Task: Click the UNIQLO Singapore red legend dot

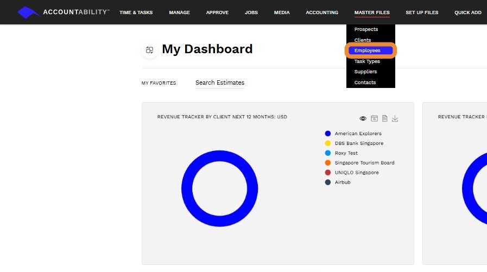Action: [x=328, y=172]
